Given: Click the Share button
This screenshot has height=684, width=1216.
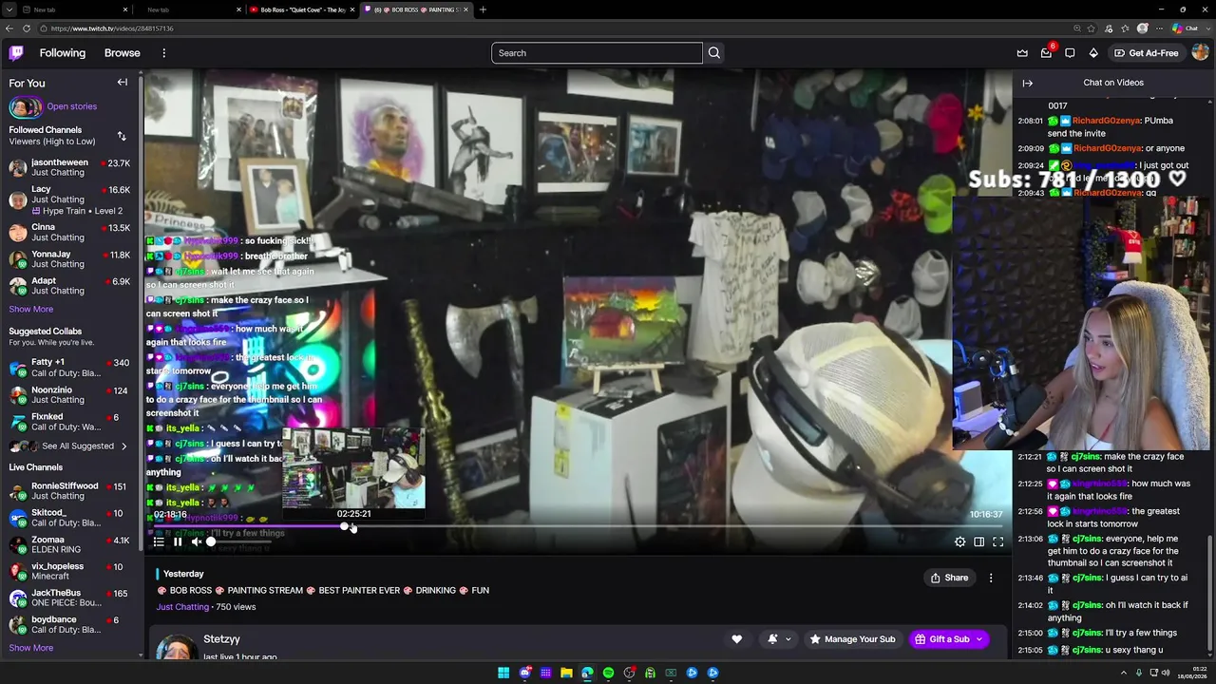Looking at the screenshot, I should (950, 578).
